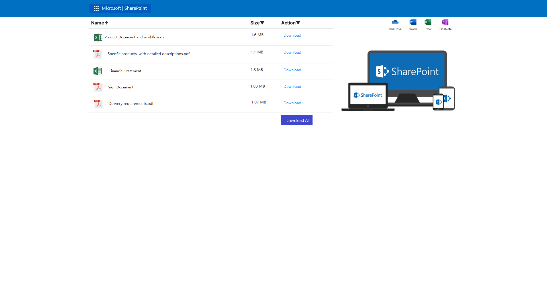547x307 pixels.
Task: Click PDF icon for Delivery requirements file
Action: coord(98,103)
